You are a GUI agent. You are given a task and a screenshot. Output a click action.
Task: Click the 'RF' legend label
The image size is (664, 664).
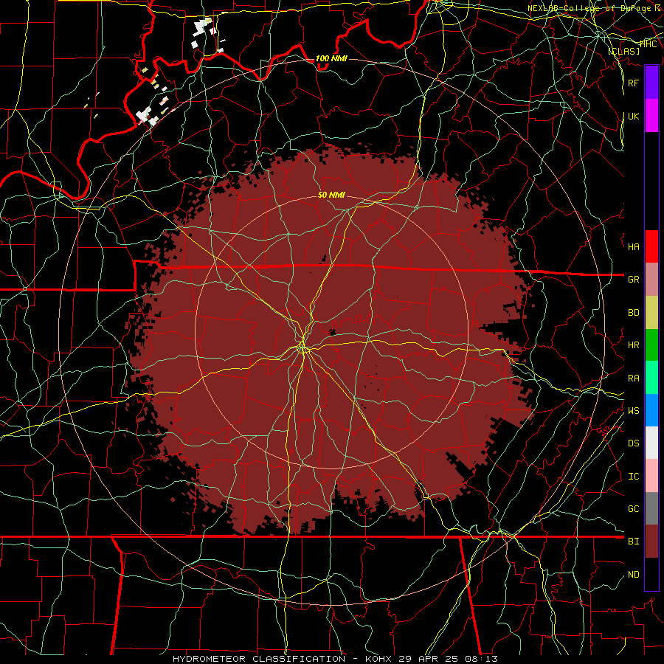pos(633,83)
